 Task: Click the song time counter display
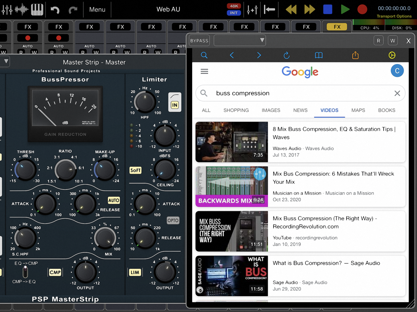pos(394,8)
